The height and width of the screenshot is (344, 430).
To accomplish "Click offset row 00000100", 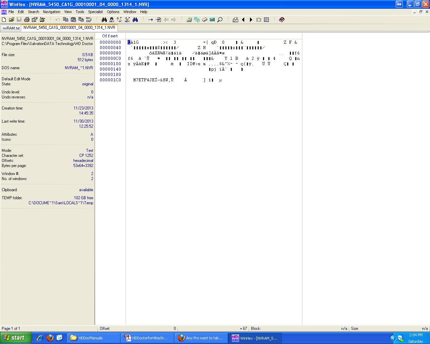I will coord(110,64).
